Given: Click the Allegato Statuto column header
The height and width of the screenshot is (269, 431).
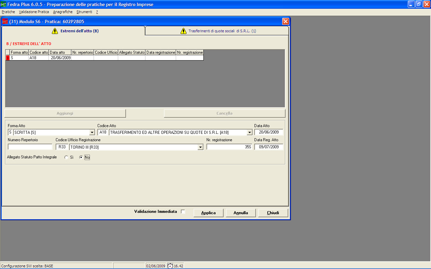Looking at the screenshot, I should [x=132, y=52].
